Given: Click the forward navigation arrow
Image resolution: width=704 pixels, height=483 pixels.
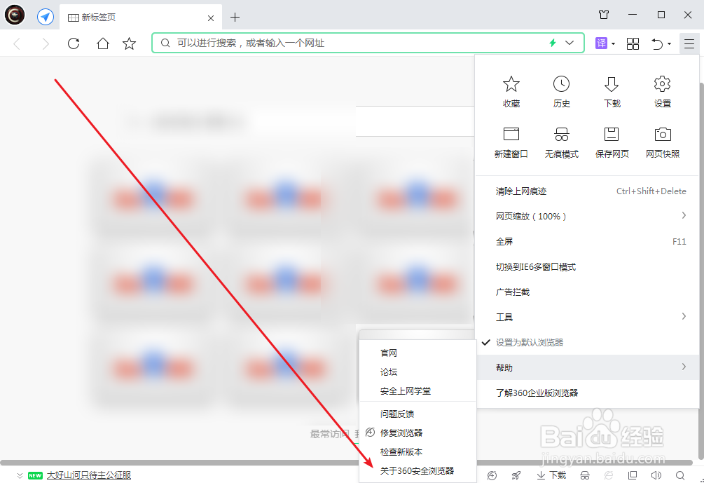Looking at the screenshot, I should [x=46, y=43].
